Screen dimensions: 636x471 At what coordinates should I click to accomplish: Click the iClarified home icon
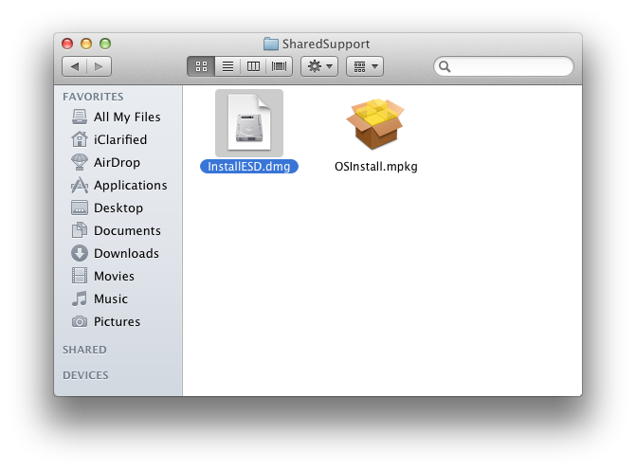click(80, 139)
